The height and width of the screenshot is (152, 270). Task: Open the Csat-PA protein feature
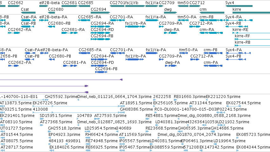29,53
